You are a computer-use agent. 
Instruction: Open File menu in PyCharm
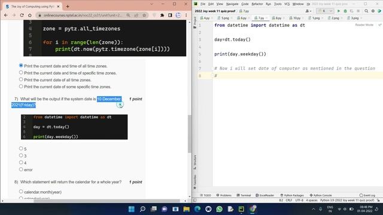tap(203, 4)
